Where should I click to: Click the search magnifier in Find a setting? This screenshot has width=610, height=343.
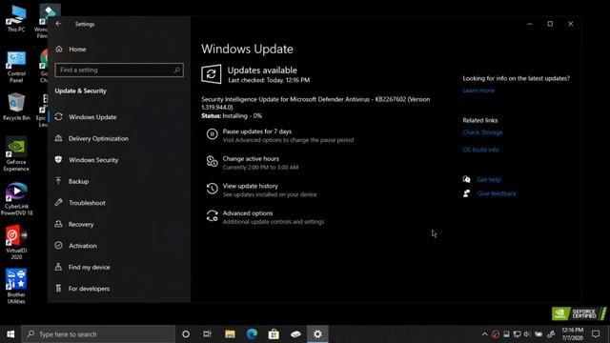pyautogui.click(x=177, y=70)
